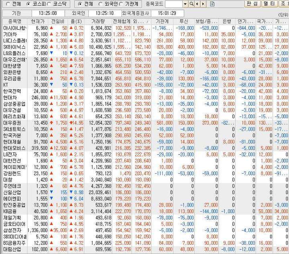Select the 코스피 radio button
This screenshot has height=254, width=289.
click(28, 4)
